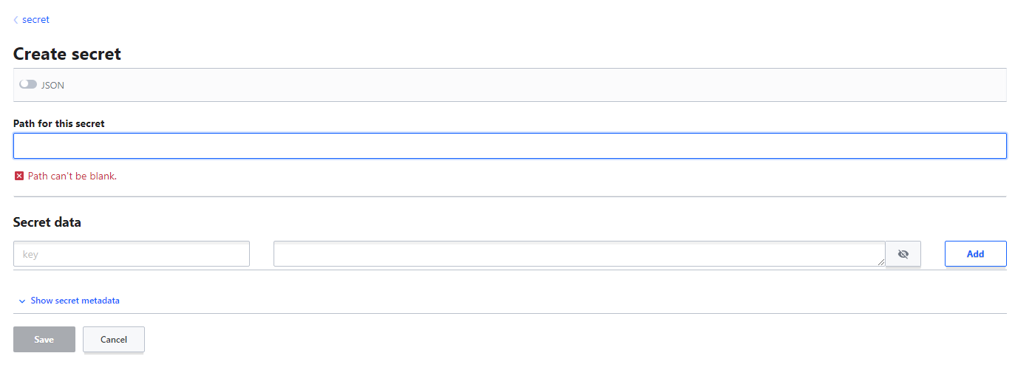Click the JSON label text
Viewport: 1015px width, 370px height.
(x=52, y=85)
